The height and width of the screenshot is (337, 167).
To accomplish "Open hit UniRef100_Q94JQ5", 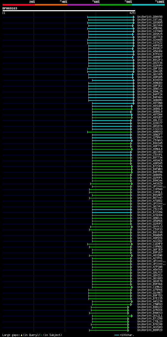I will (x=150, y=71).
